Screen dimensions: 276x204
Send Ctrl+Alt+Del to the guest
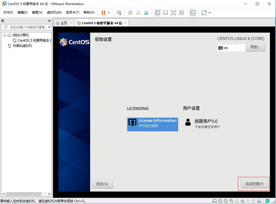point(119,12)
